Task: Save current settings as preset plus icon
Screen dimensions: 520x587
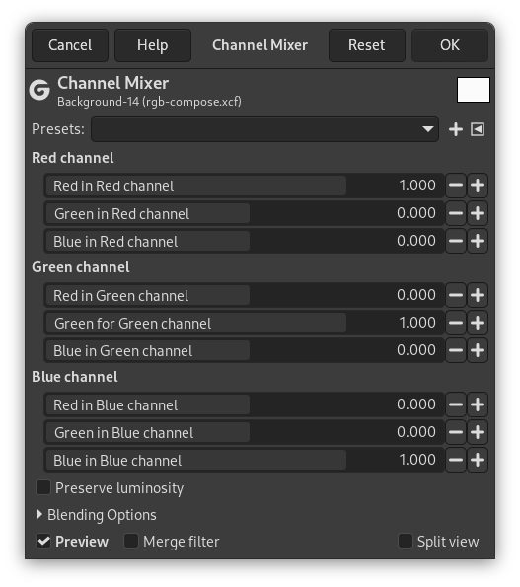Action: [456, 129]
